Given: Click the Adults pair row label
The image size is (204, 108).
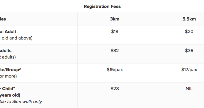Looking at the screenshot, I should point(6,51).
